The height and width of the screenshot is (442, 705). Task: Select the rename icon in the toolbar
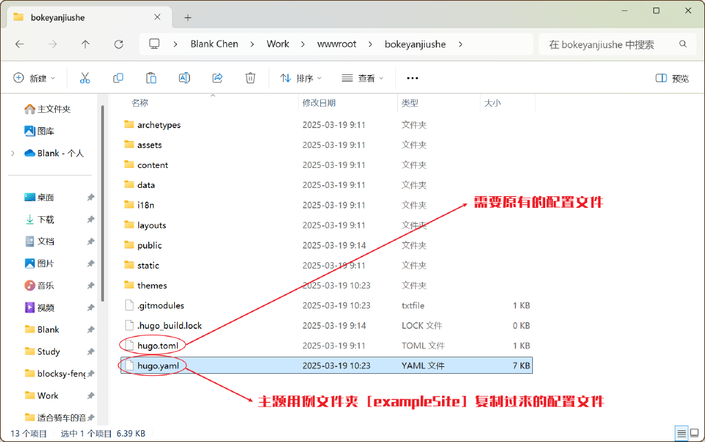pyautogui.click(x=184, y=78)
